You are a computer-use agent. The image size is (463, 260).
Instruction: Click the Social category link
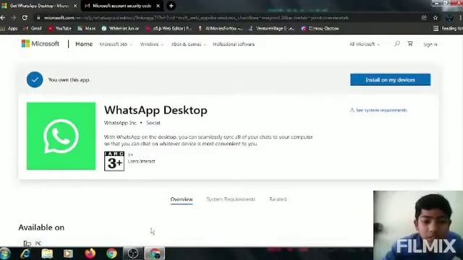[x=153, y=123]
